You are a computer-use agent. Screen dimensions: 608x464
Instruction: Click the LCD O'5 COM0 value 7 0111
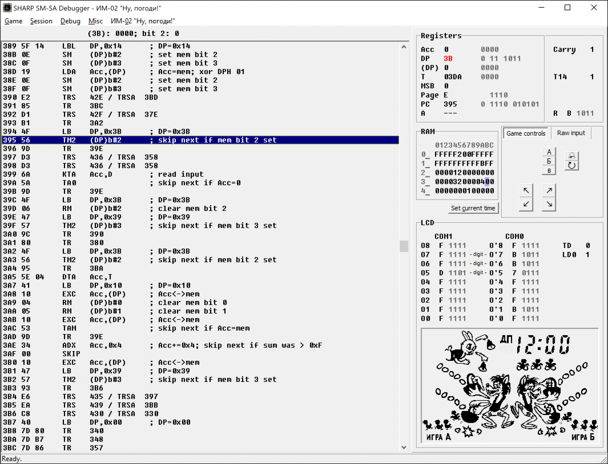point(526,273)
